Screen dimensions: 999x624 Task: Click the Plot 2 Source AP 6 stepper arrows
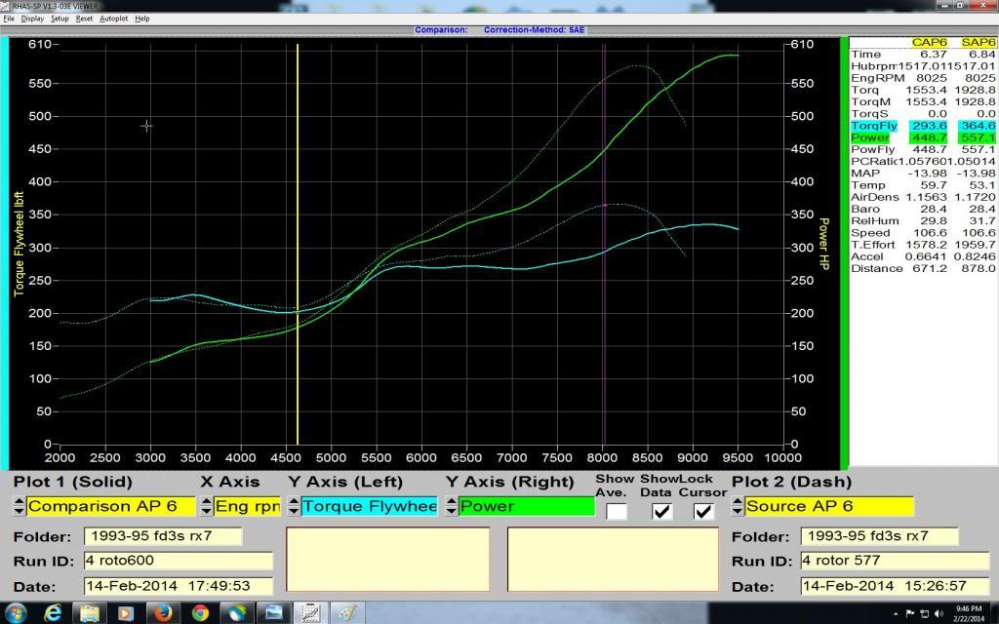[x=738, y=506]
